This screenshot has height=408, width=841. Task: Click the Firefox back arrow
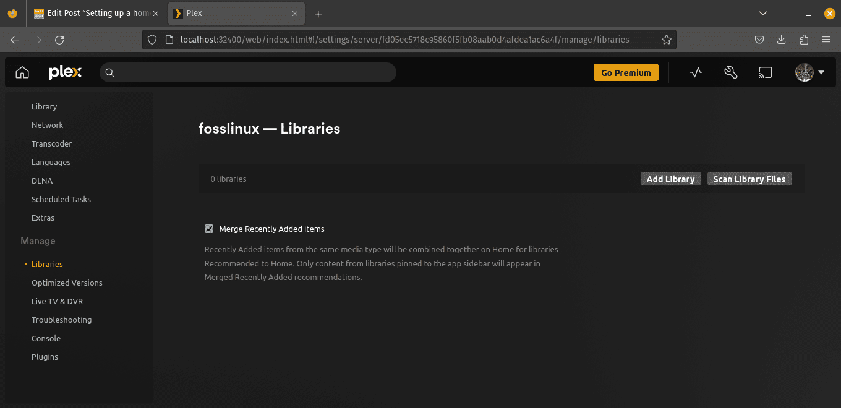[x=15, y=40]
